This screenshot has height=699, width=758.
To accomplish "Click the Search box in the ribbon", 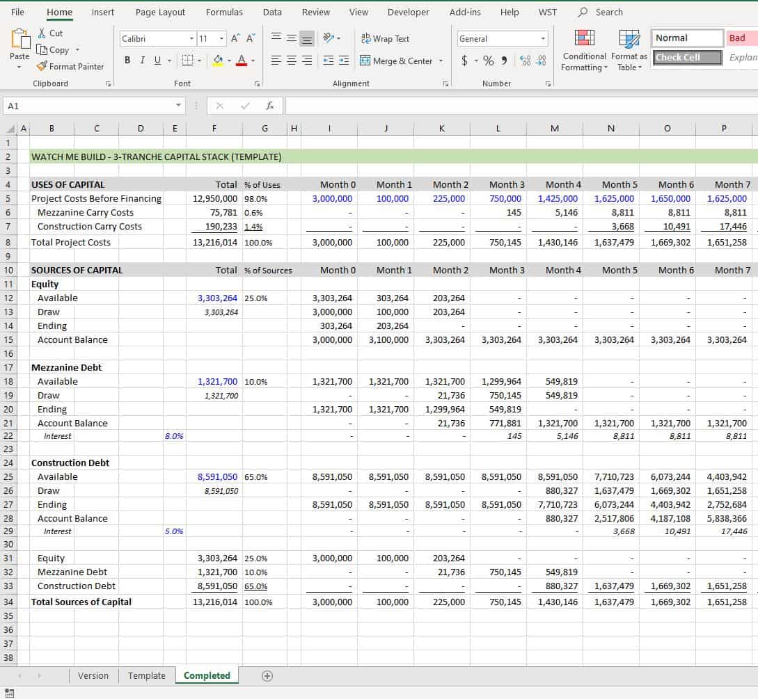I will coord(601,12).
